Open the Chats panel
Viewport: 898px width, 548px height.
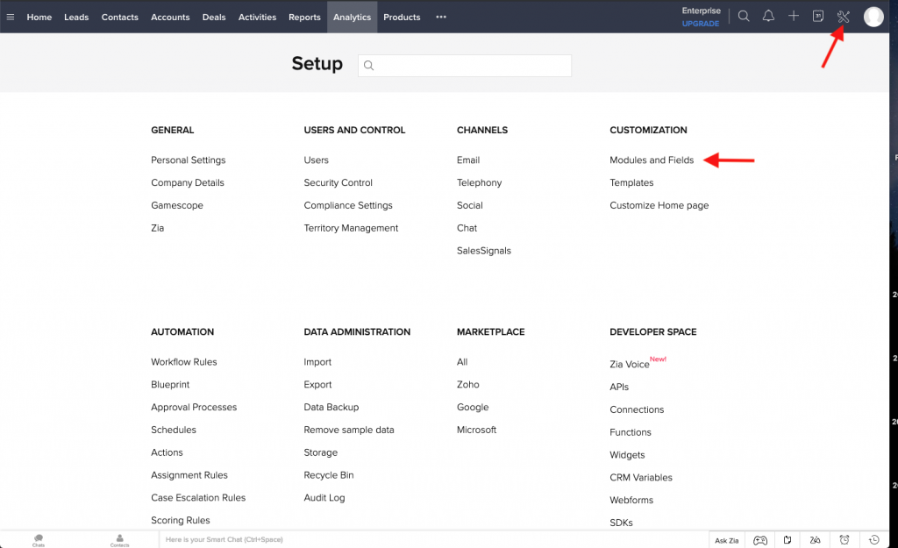click(38, 539)
